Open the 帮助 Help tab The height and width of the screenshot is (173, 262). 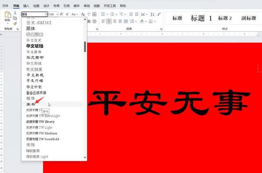(x=123, y=6)
